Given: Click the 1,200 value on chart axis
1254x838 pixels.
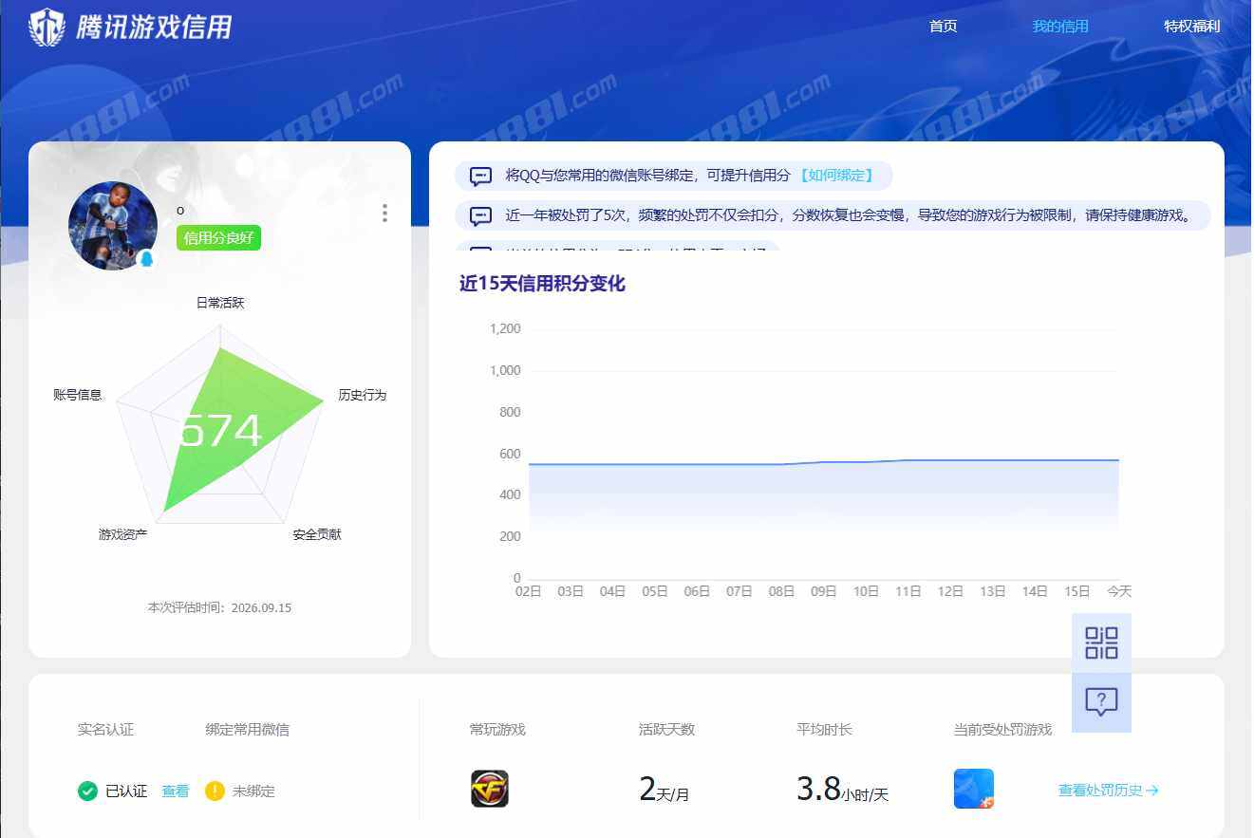Looking at the screenshot, I should click(x=505, y=328).
